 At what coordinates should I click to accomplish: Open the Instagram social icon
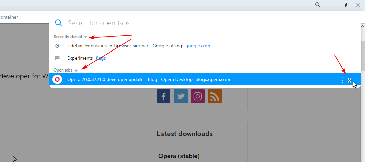pos(198,96)
